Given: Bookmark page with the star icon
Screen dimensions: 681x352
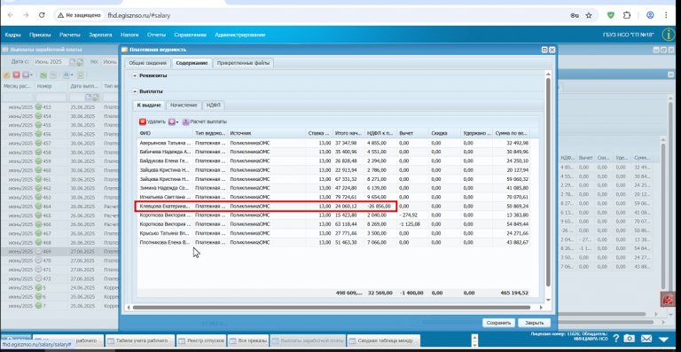Looking at the screenshot, I should pyautogui.click(x=589, y=15).
